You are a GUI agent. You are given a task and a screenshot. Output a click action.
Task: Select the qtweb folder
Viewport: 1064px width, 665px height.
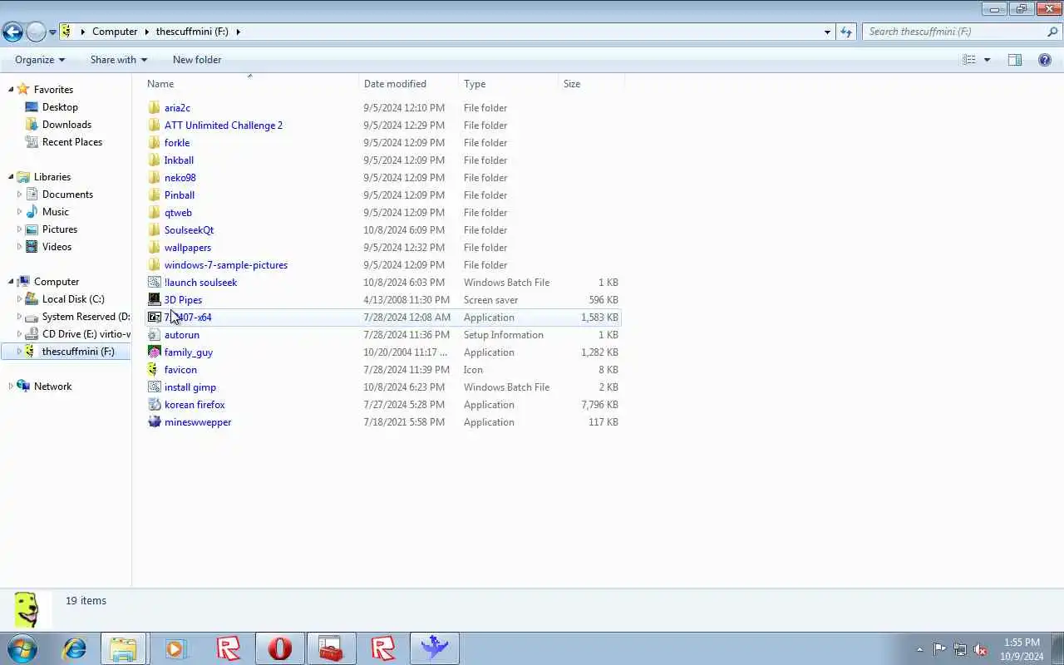pos(178,213)
